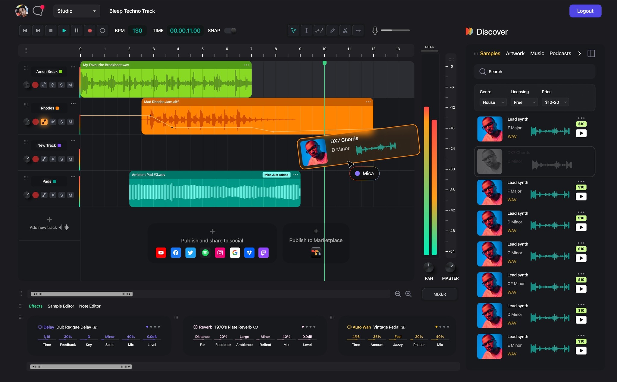Toggle the SNAP switch
617x382 pixels.
230,30
